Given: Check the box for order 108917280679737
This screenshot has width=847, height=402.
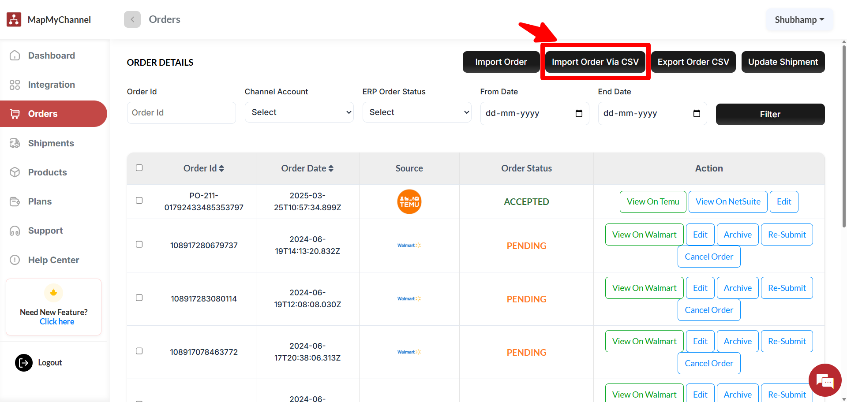Looking at the screenshot, I should [x=139, y=245].
